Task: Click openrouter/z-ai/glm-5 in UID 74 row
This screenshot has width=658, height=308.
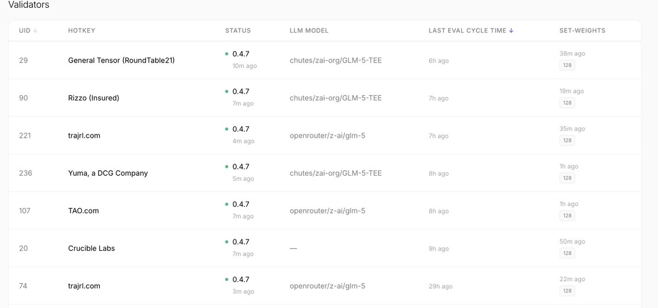Action: pyautogui.click(x=327, y=286)
